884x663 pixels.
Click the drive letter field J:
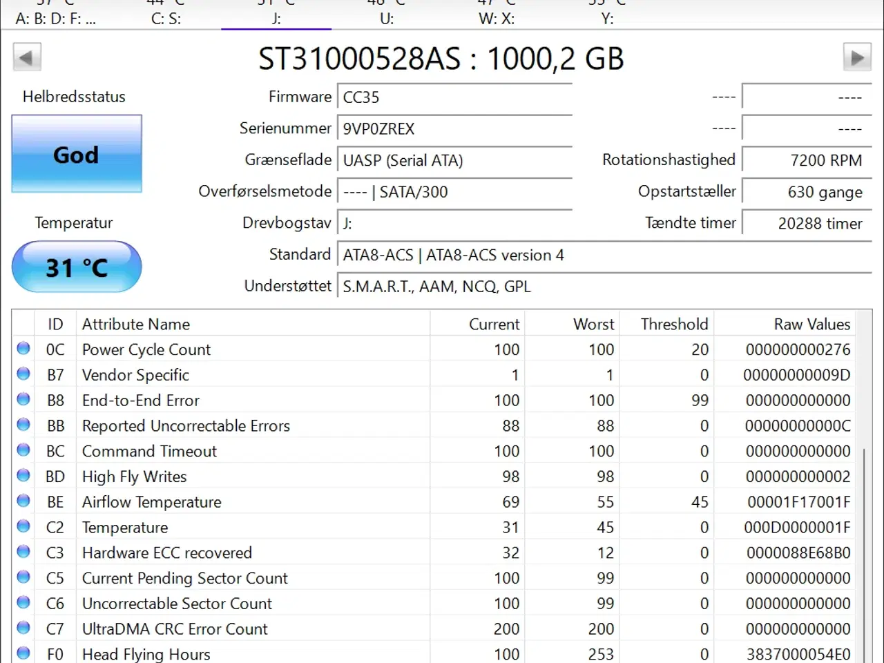[455, 224]
